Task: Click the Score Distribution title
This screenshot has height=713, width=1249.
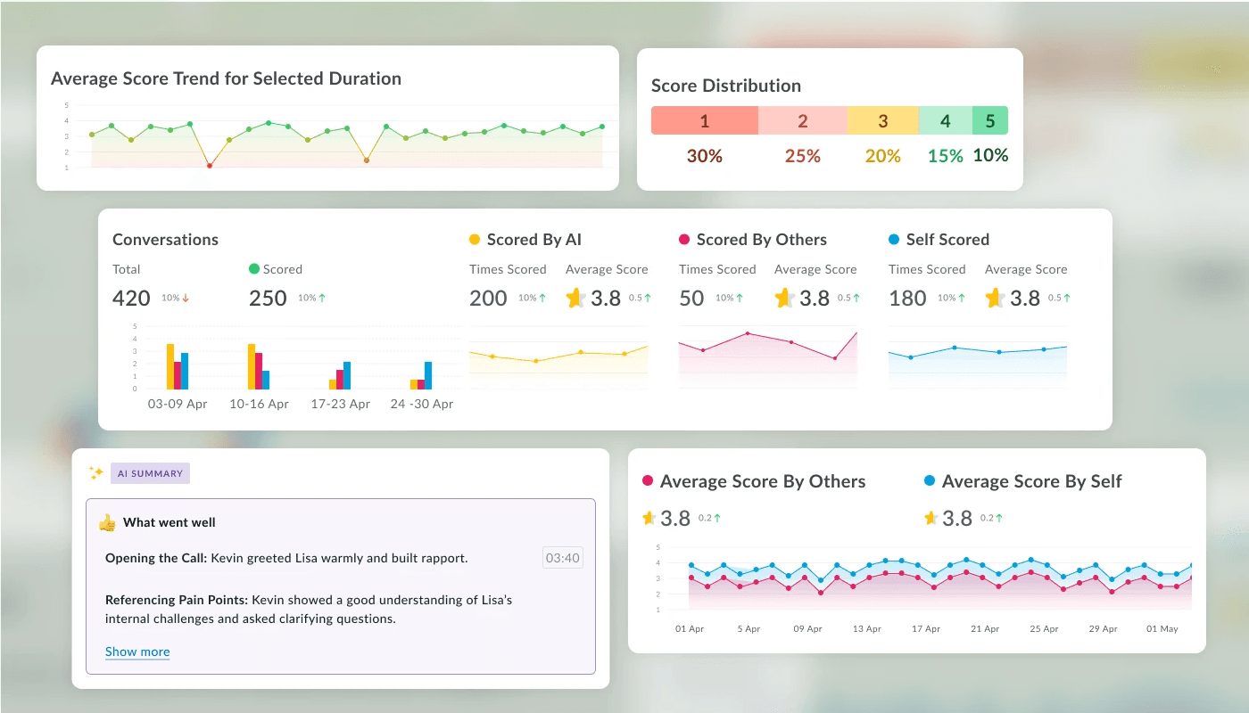Action: pos(726,86)
